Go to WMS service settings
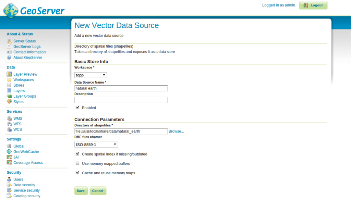 tap(18, 119)
